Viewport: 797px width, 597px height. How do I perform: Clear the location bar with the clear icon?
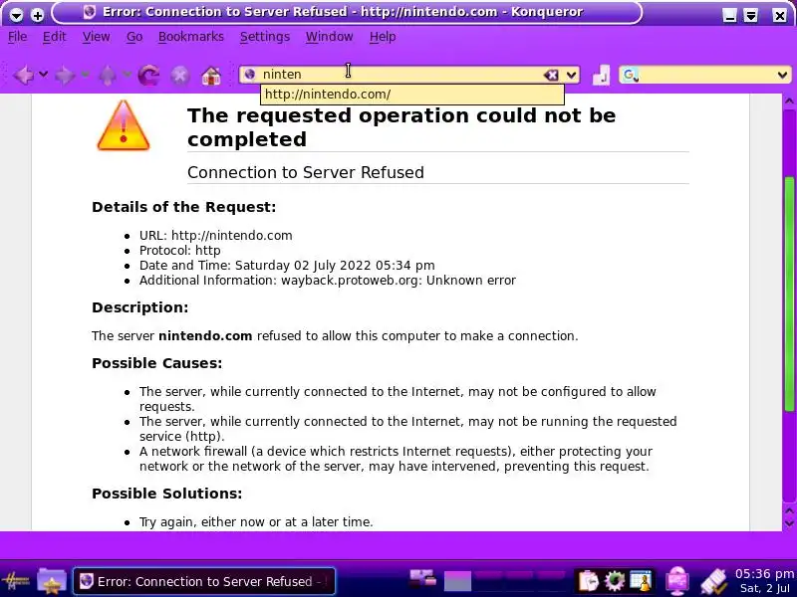tap(551, 76)
